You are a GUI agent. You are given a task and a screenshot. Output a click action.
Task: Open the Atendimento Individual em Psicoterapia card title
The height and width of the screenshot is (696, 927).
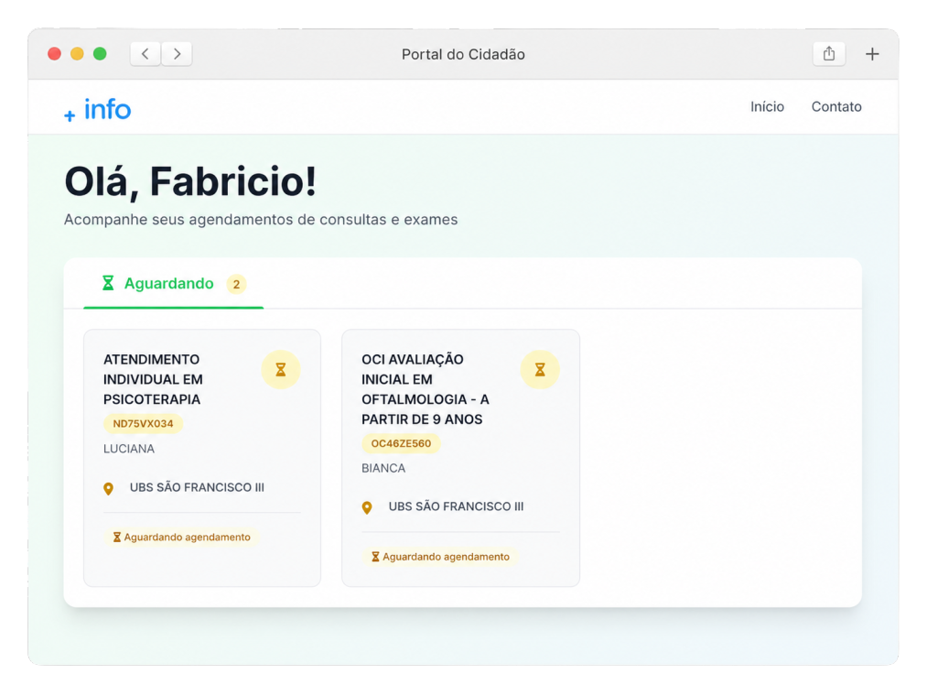coord(153,379)
